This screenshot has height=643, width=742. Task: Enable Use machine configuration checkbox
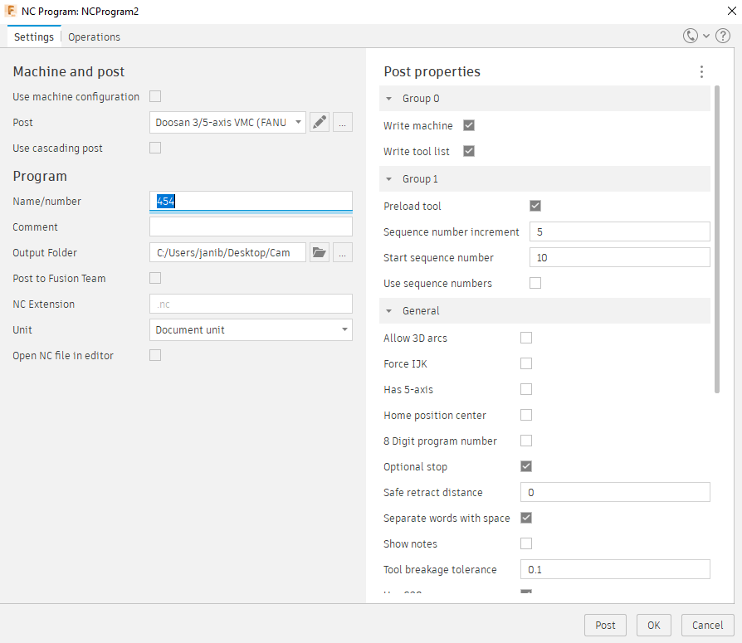pyautogui.click(x=155, y=97)
